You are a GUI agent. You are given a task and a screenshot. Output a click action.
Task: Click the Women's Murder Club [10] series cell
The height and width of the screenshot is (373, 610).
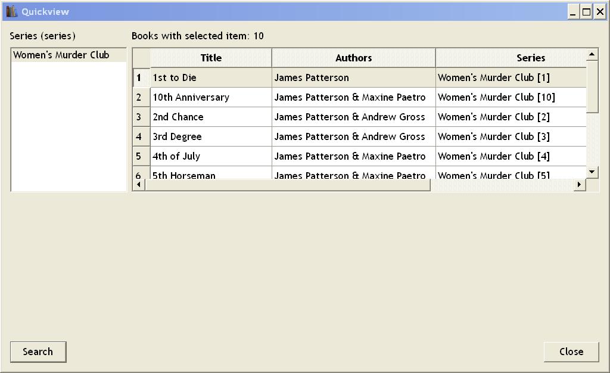[x=496, y=97]
